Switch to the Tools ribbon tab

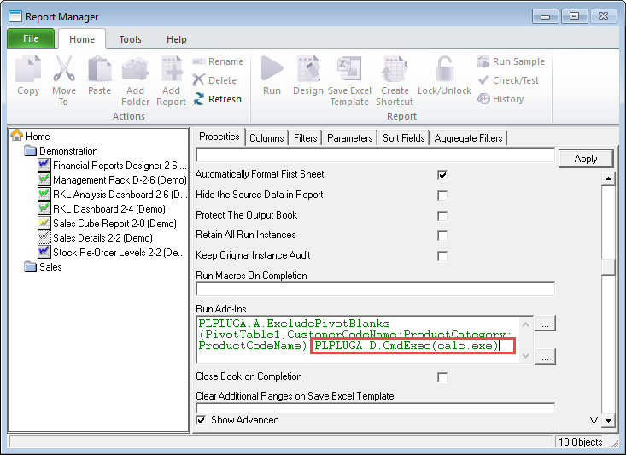(130, 39)
